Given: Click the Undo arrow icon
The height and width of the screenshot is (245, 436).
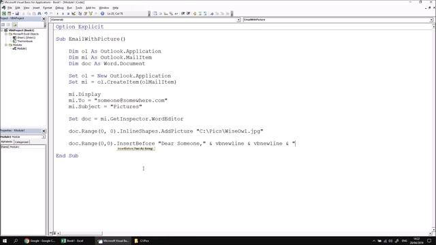Looking at the screenshot, I should [x=46, y=14].
